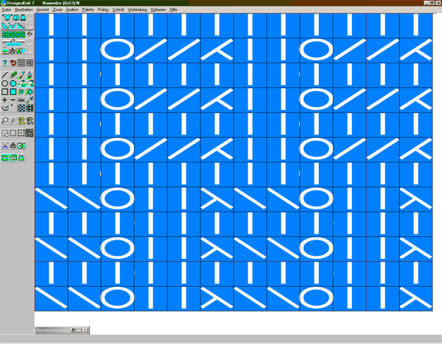Select the small magnifier zoom tool
The width and height of the screenshot is (442, 344).
click(13, 121)
